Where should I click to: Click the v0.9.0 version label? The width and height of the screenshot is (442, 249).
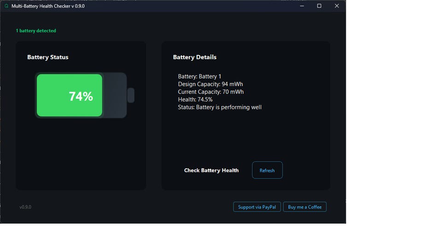pos(25,207)
